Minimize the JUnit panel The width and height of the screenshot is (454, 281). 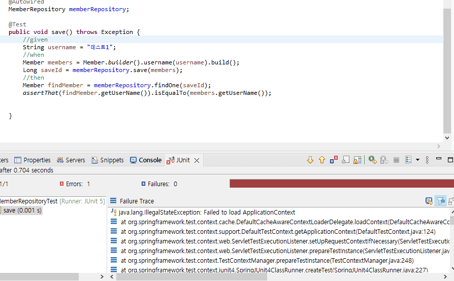pyautogui.click(x=439, y=159)
